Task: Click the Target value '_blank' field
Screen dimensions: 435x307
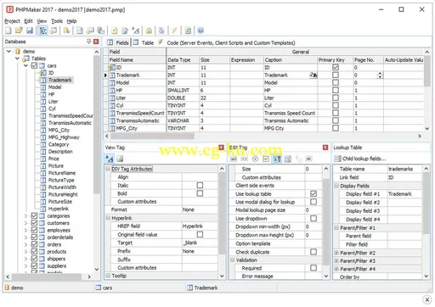Action: (200, 243)
